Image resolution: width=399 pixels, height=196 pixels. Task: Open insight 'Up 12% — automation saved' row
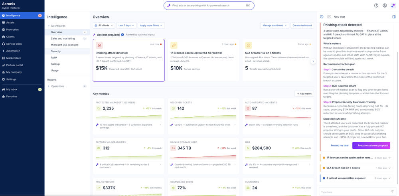[203, 125]
